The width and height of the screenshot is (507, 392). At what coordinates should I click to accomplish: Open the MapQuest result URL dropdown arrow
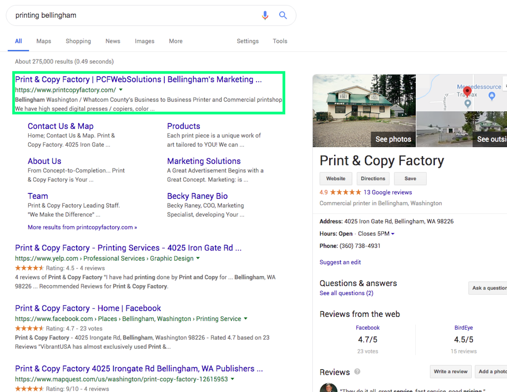232,379
